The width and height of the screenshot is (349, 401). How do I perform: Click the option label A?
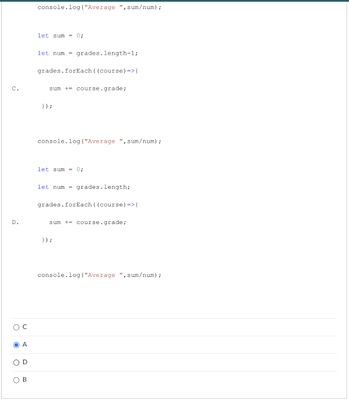pos(25,344)
